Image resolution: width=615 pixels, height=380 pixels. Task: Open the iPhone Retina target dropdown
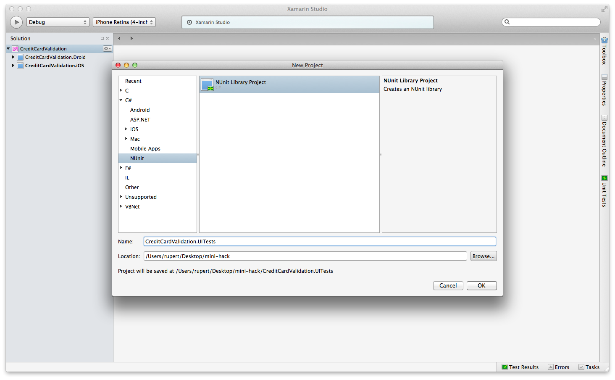point(124,22)
